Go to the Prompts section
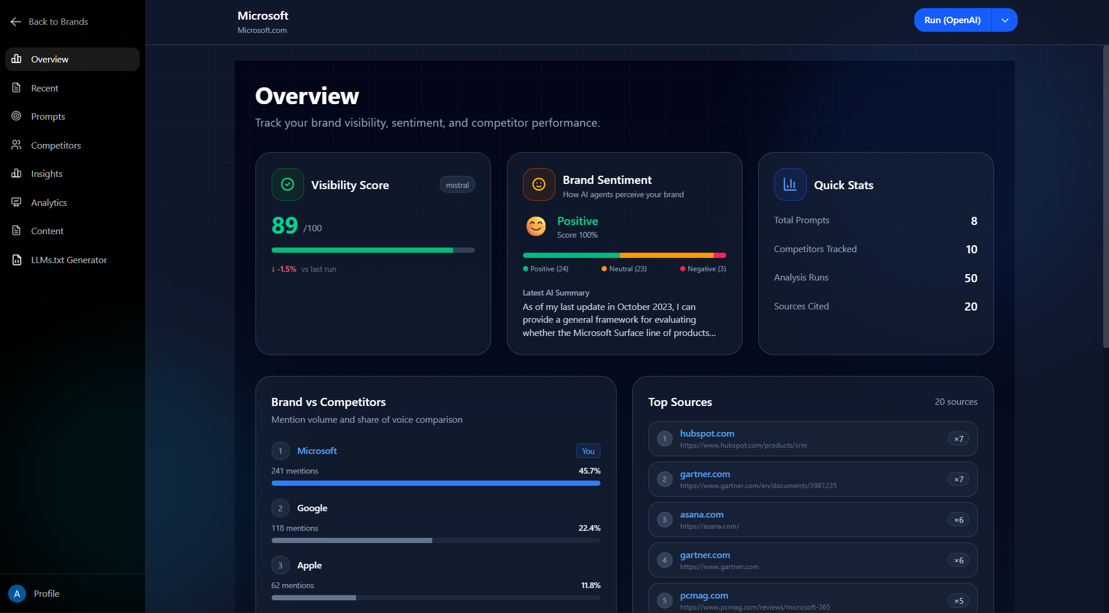The width and height of the screenshot is (1109, 613). tap(72, 116)
